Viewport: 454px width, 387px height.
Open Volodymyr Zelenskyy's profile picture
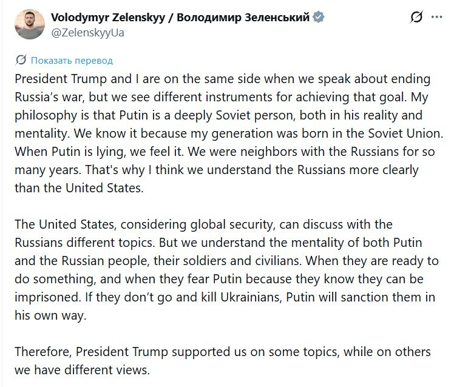[x=30, y=24]
